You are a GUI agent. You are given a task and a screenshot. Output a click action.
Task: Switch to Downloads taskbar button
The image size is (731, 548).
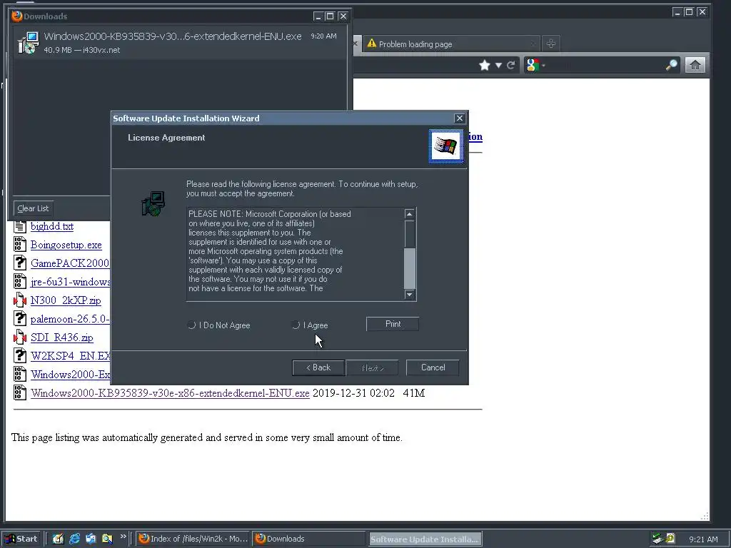pos(309,539)
